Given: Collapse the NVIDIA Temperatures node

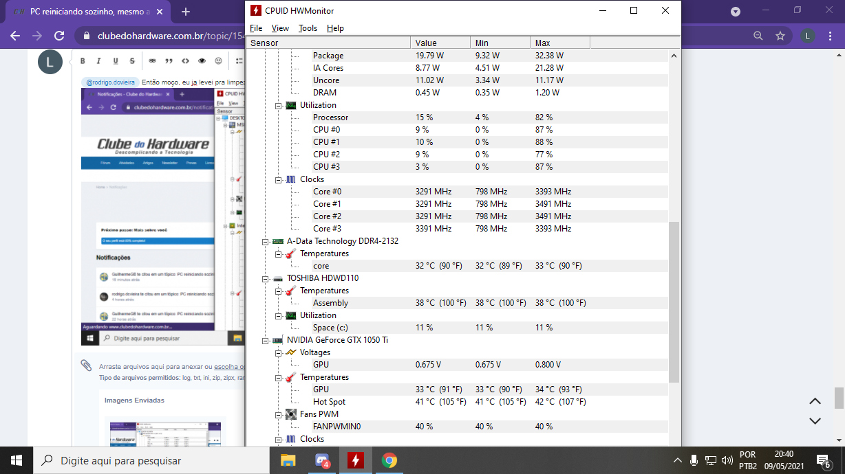Looking at the screenshot, I should coord(279,377).
